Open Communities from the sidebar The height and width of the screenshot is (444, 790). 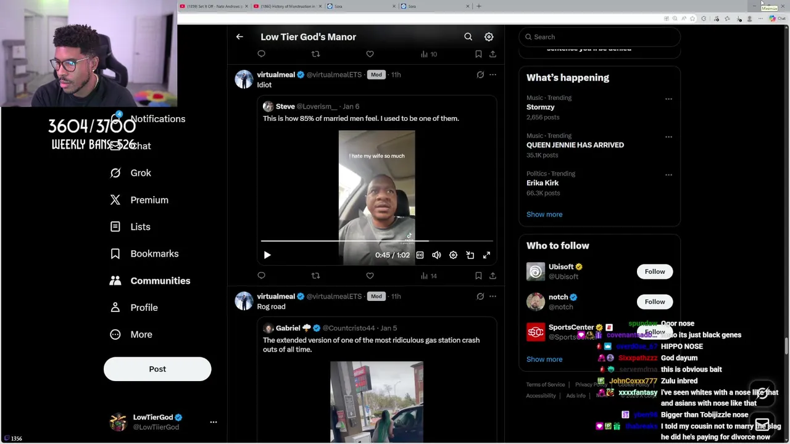click(150, 281)
